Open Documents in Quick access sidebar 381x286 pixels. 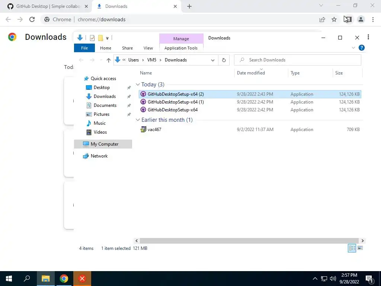pyautogui.click(x=105, y=105)
